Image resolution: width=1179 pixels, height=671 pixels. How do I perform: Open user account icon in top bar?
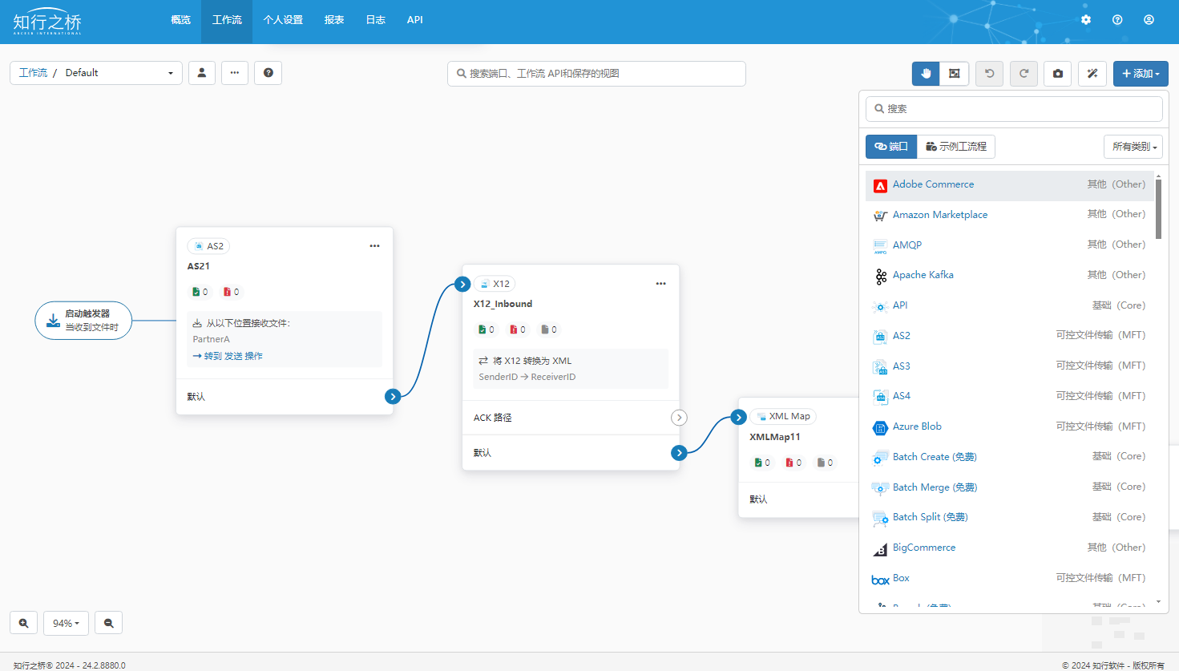tap(1149, 20)
